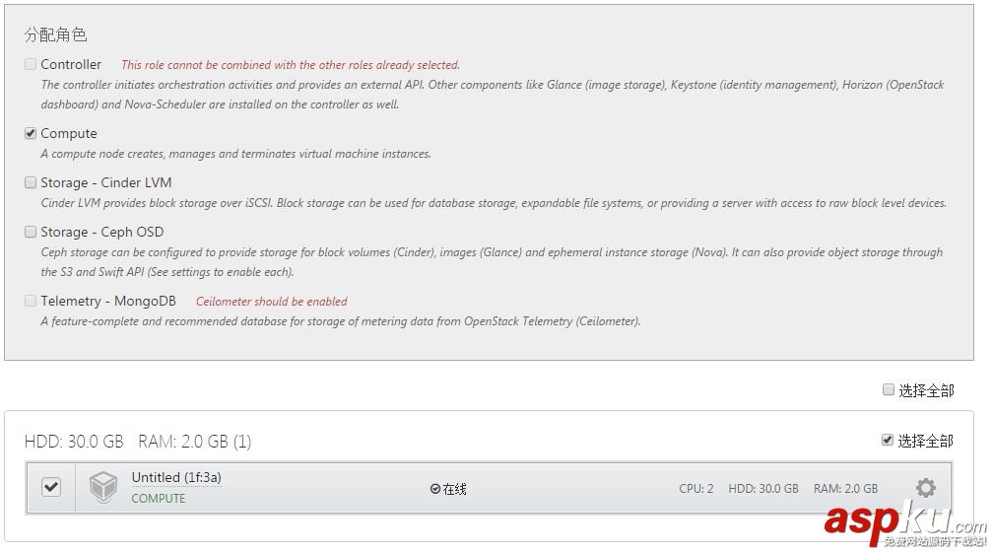Open the Untitled (1f:3a) node name
This screenshot has width=992, height=553.
(x=176, y=477)
